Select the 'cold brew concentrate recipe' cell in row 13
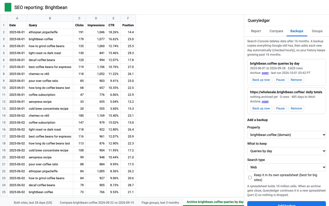This screenshot has height=206, width=329. [50, 109]
